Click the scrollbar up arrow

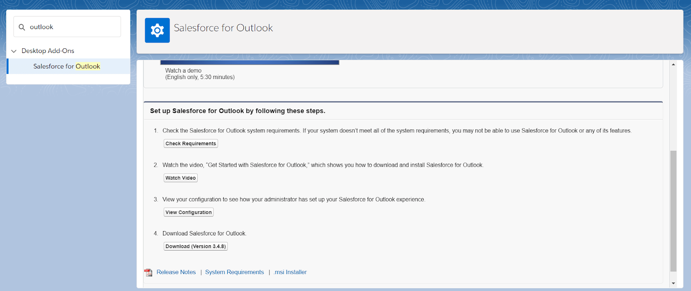coord(673,65)
